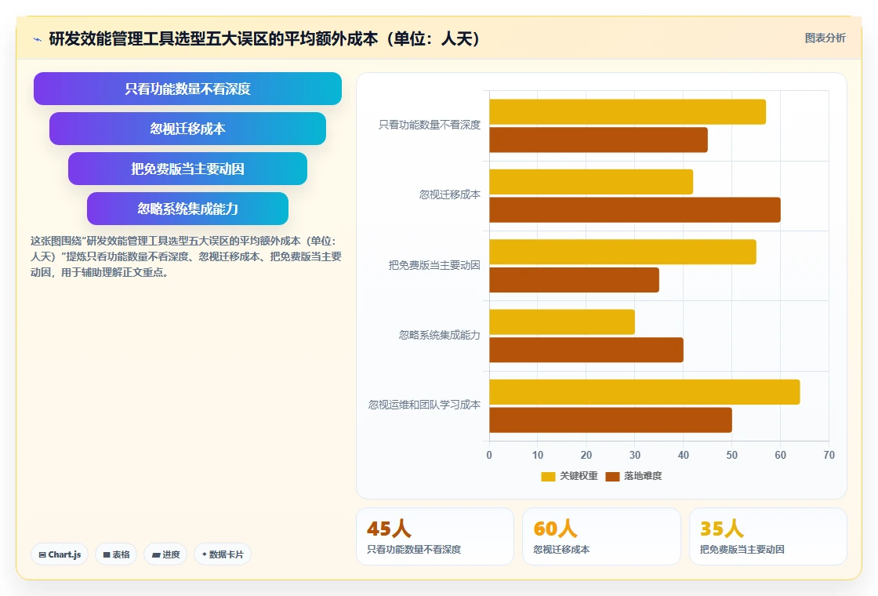The width and height of the screenshot is (878, 596).
Task: Select the 只看功能数量不看深度 funnel bar
Action: pyautogui.click(x=187, y=89)
